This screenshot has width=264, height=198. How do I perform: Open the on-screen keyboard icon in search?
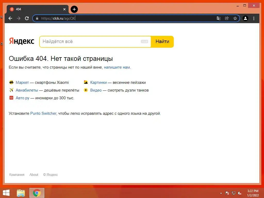(x=144, y=42)
